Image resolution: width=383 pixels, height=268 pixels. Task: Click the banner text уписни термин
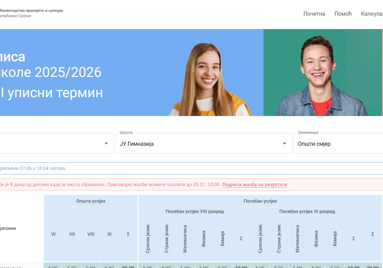[x=55, y=93]
